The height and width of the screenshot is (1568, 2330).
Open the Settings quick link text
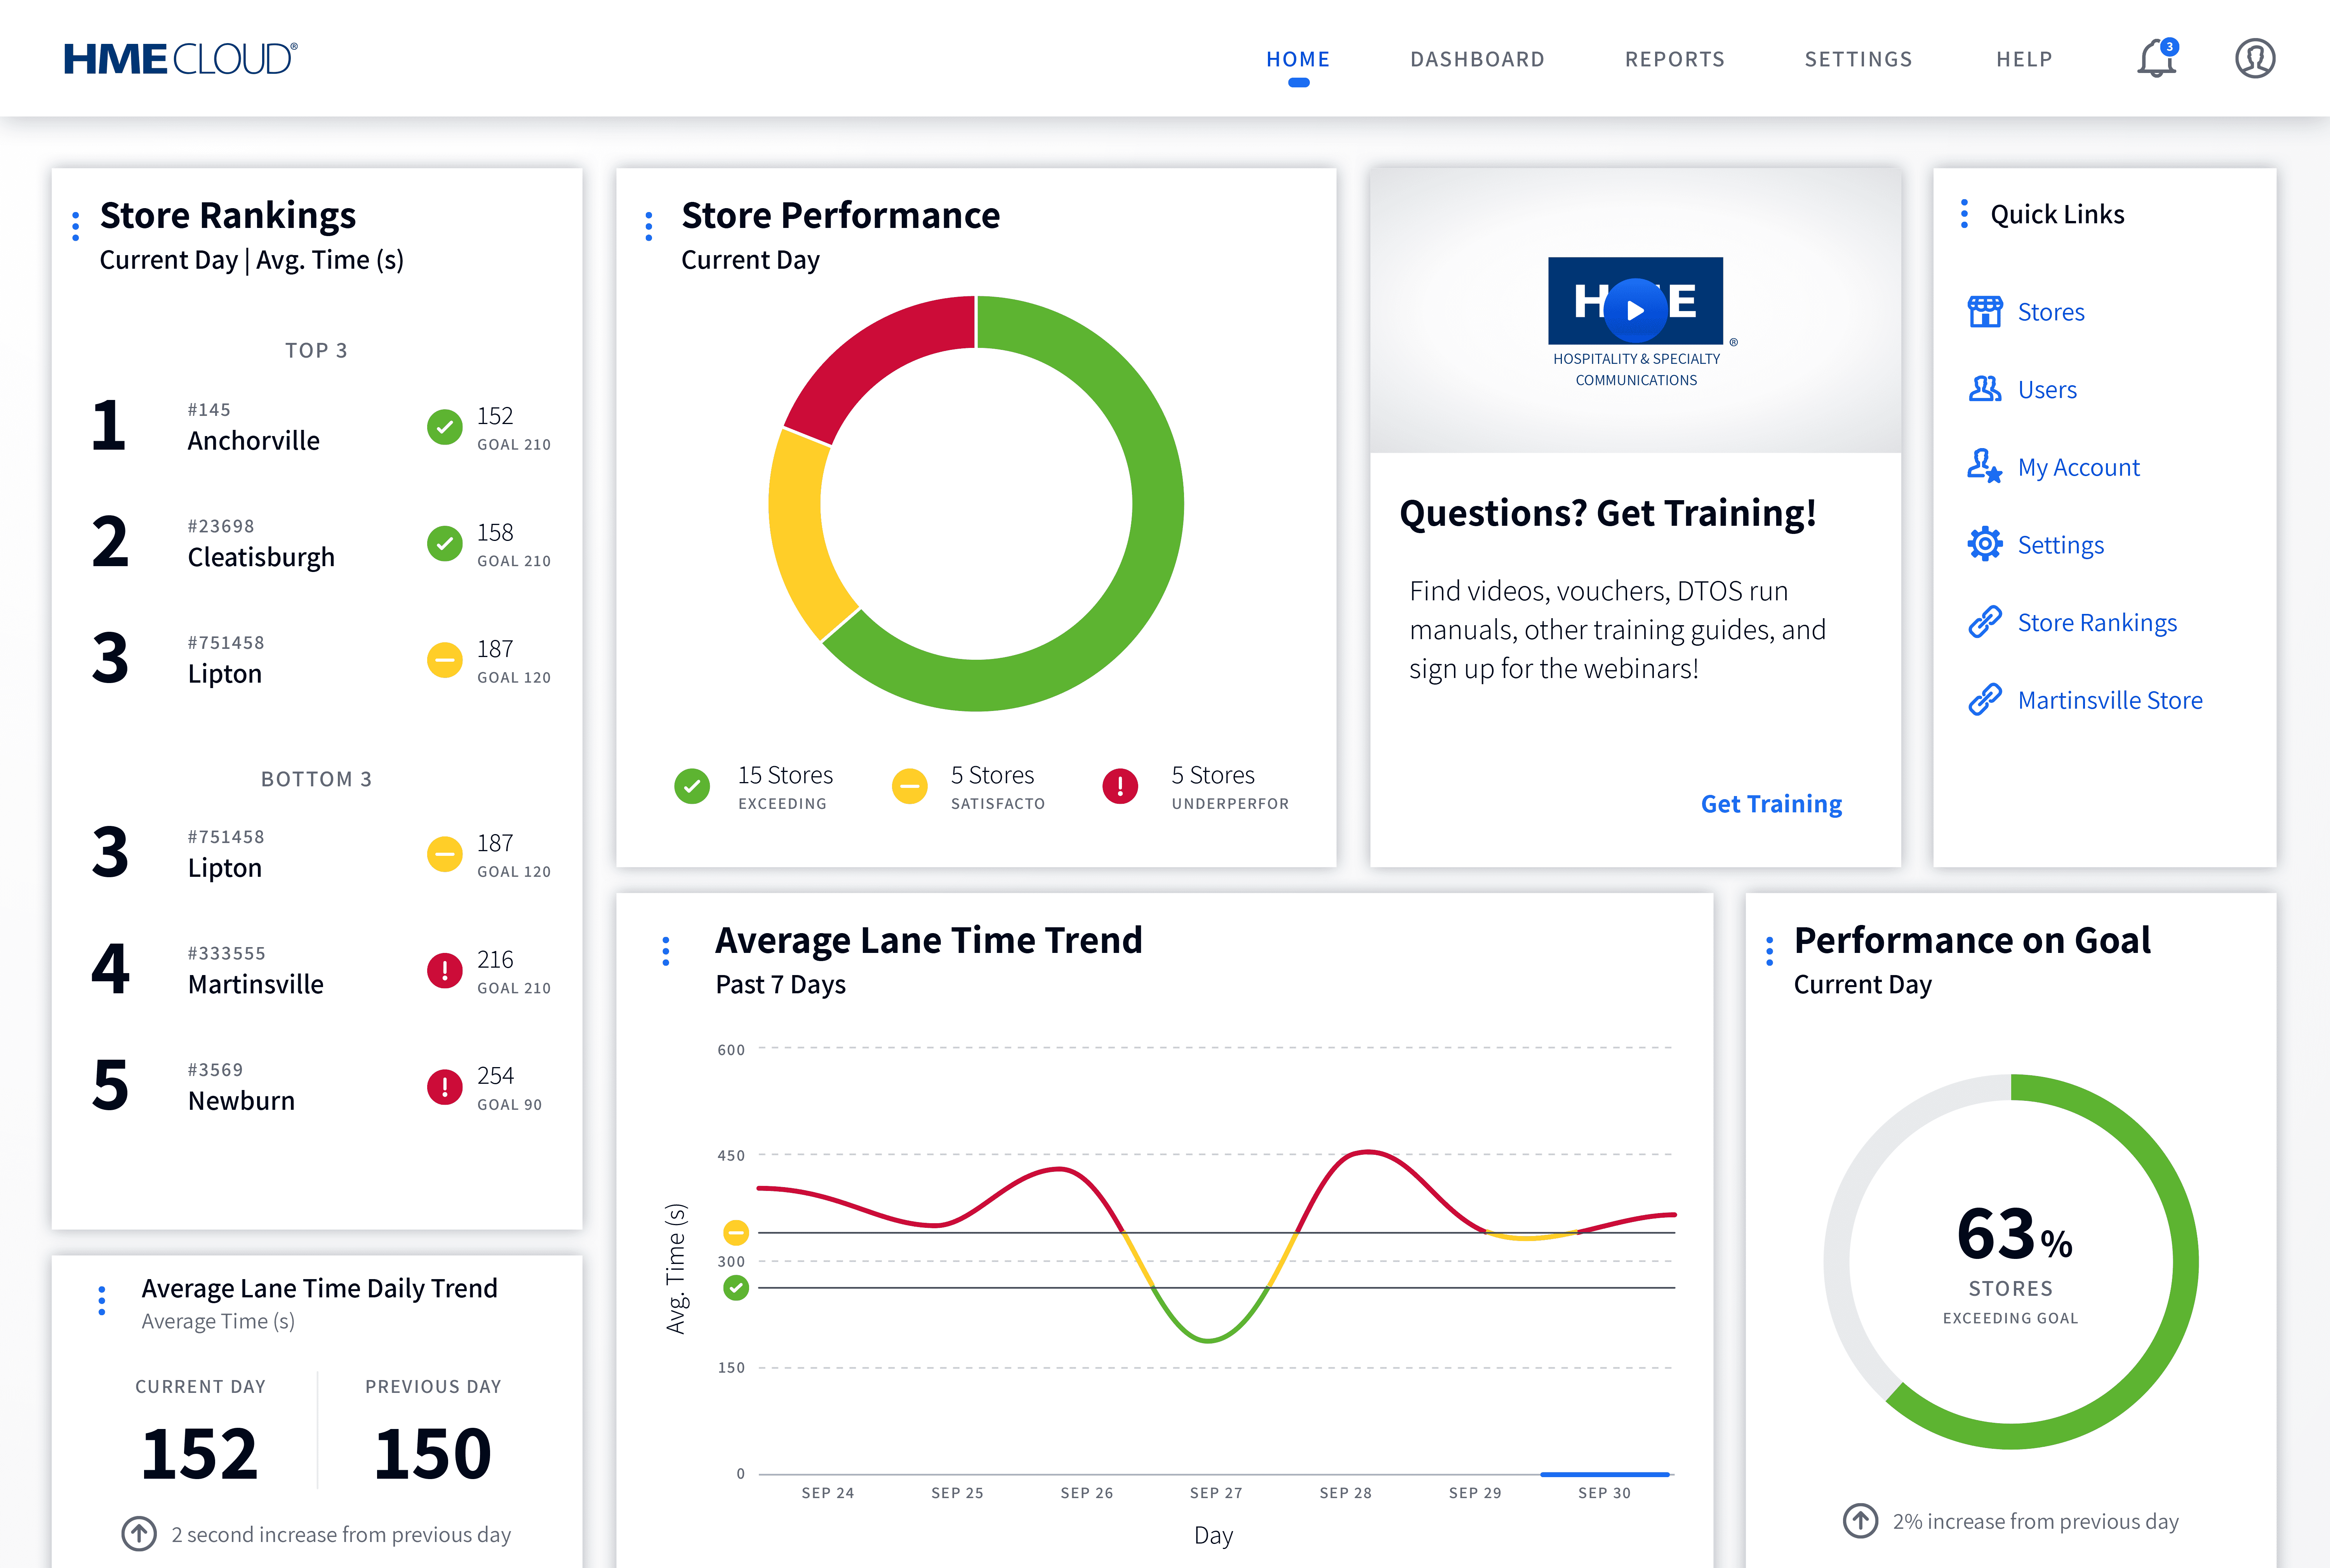coord(2060,545)
